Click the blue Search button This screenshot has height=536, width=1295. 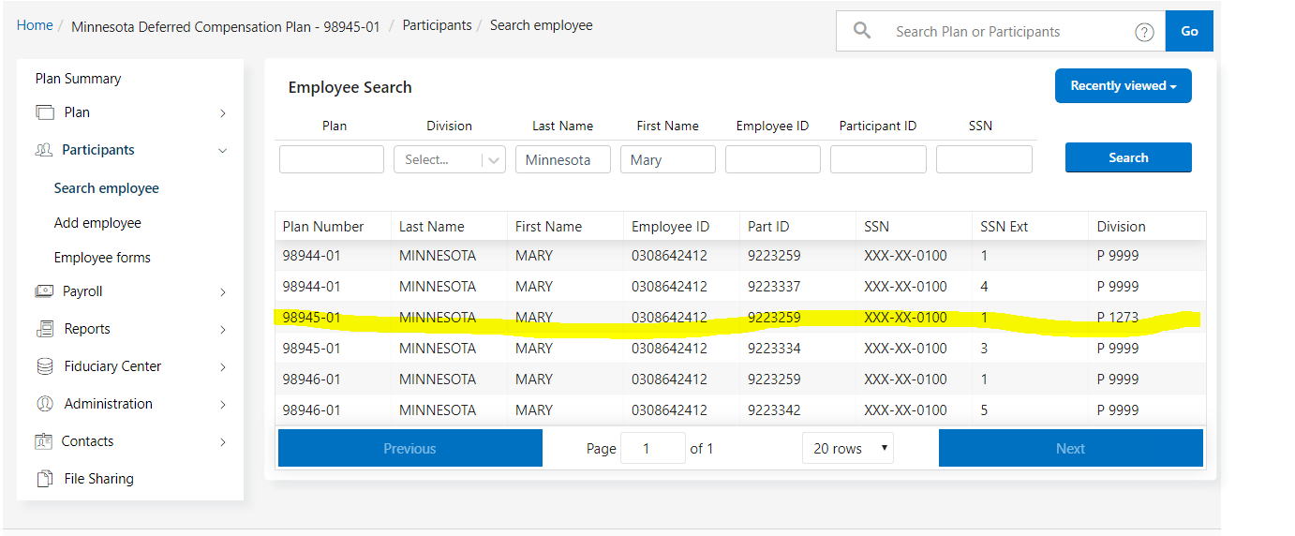pyautogui.click(x=1128, y=157)
